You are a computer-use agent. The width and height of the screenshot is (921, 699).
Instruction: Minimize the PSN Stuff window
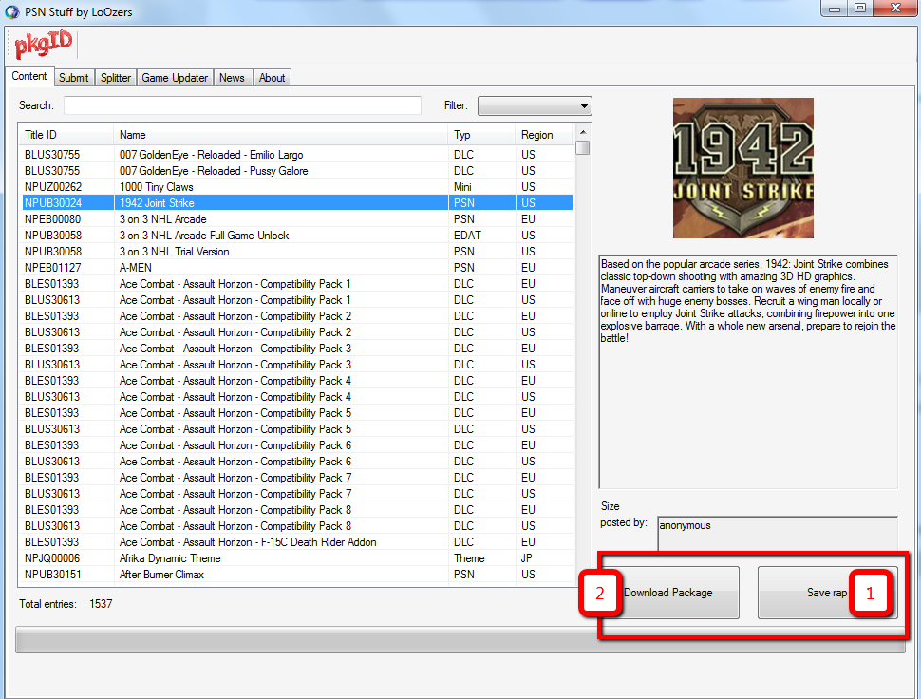point(834,9)
